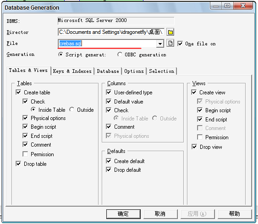Uncheck Create default checkbox
Image resolution: width=258 pixels, height=224 pixels.
coord(109,161)
